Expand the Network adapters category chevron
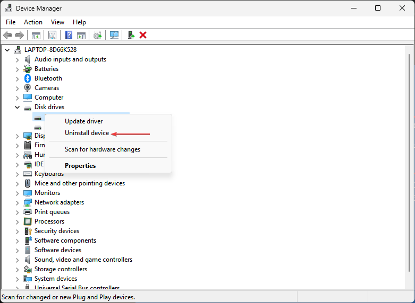The image size is (415, 303). [17, 203]
